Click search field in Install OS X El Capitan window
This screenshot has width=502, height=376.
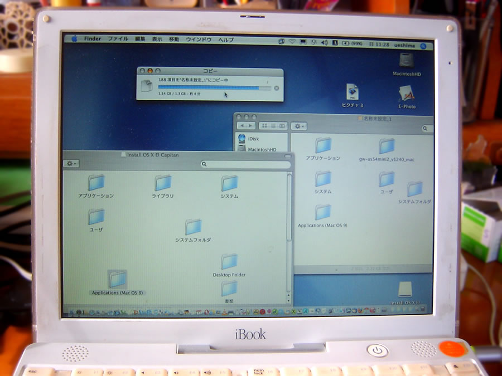[x=245, y=164]
